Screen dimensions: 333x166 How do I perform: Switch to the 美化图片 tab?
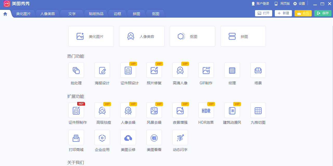point(23,14)
